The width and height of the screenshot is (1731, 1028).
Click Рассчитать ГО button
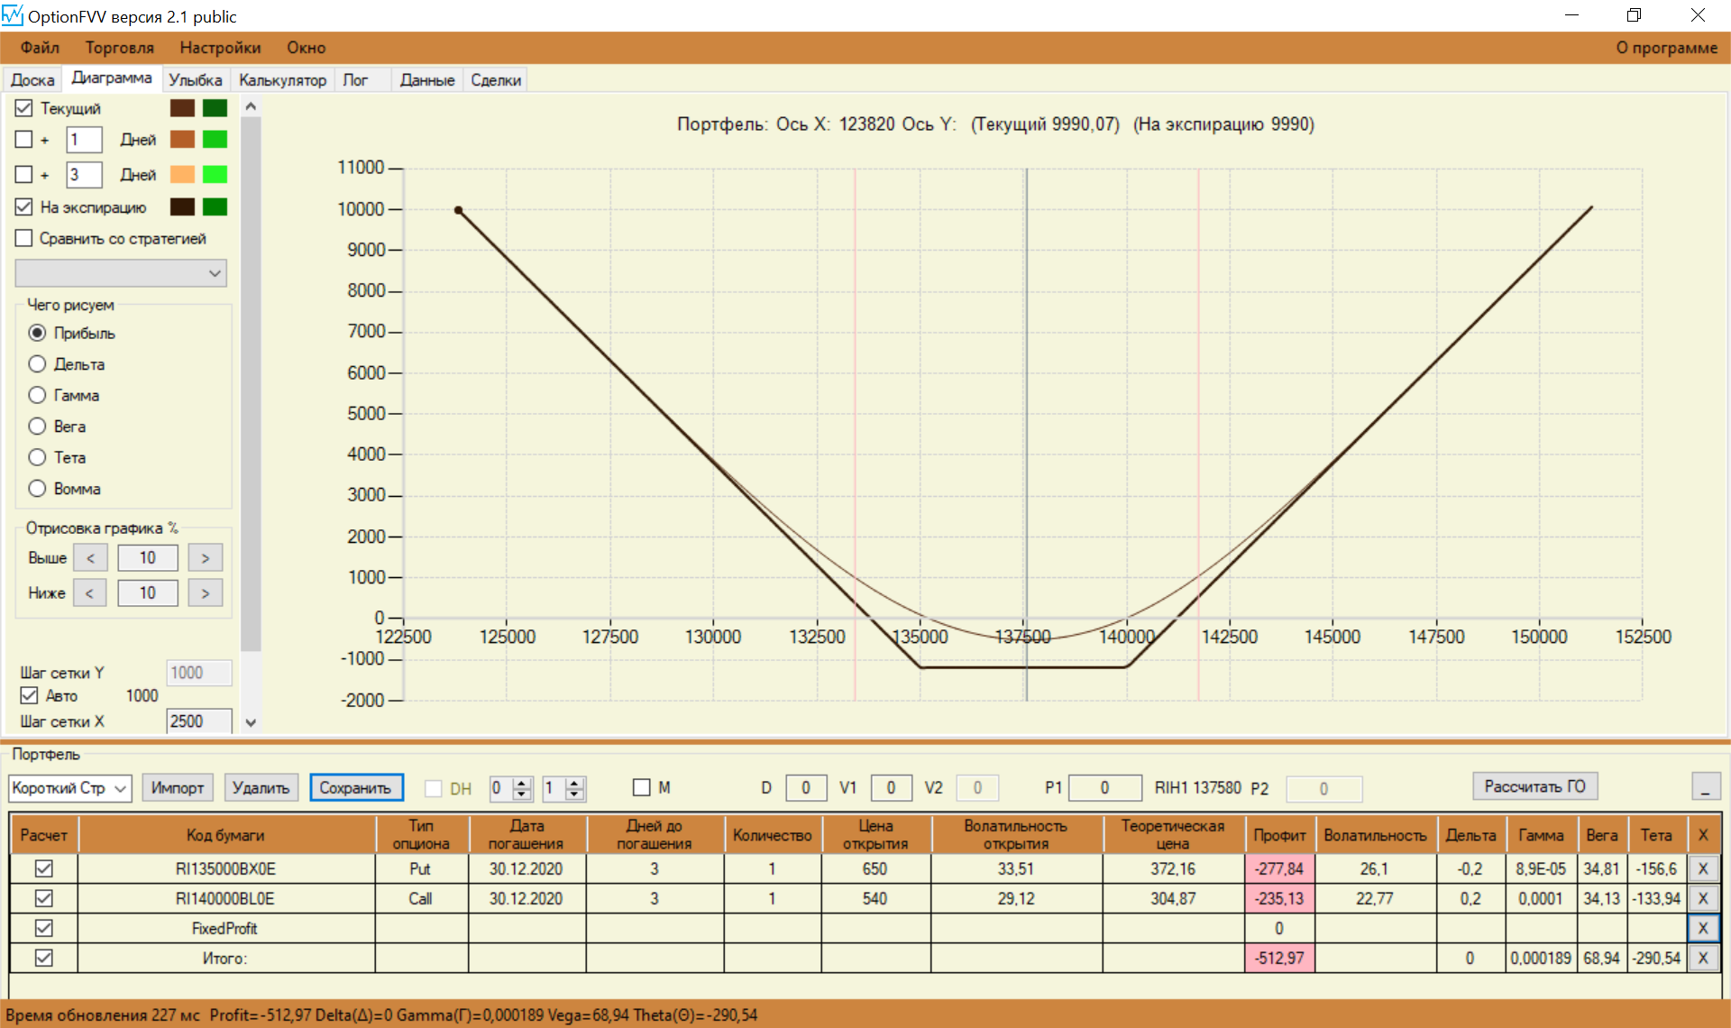click(1534, 786)
